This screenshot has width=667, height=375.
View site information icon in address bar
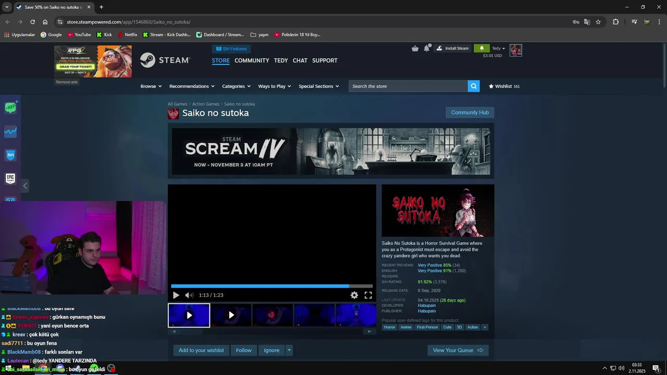tap(60, 22)
